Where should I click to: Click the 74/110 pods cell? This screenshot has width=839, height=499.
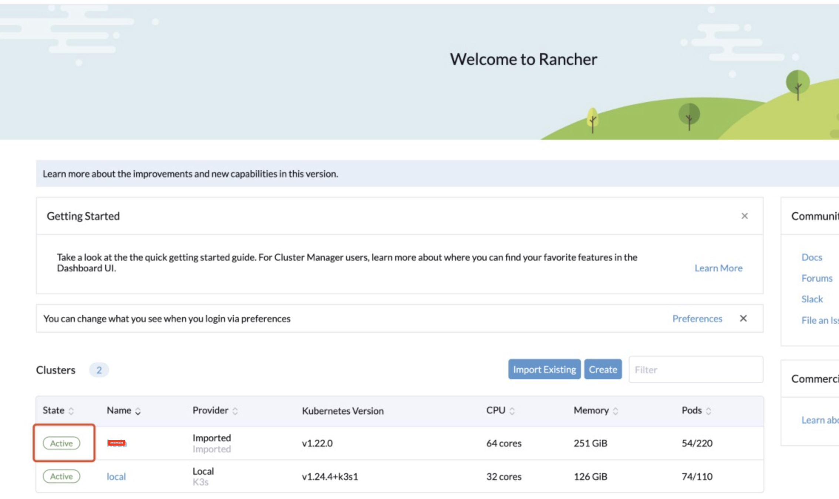pos(697,476)
